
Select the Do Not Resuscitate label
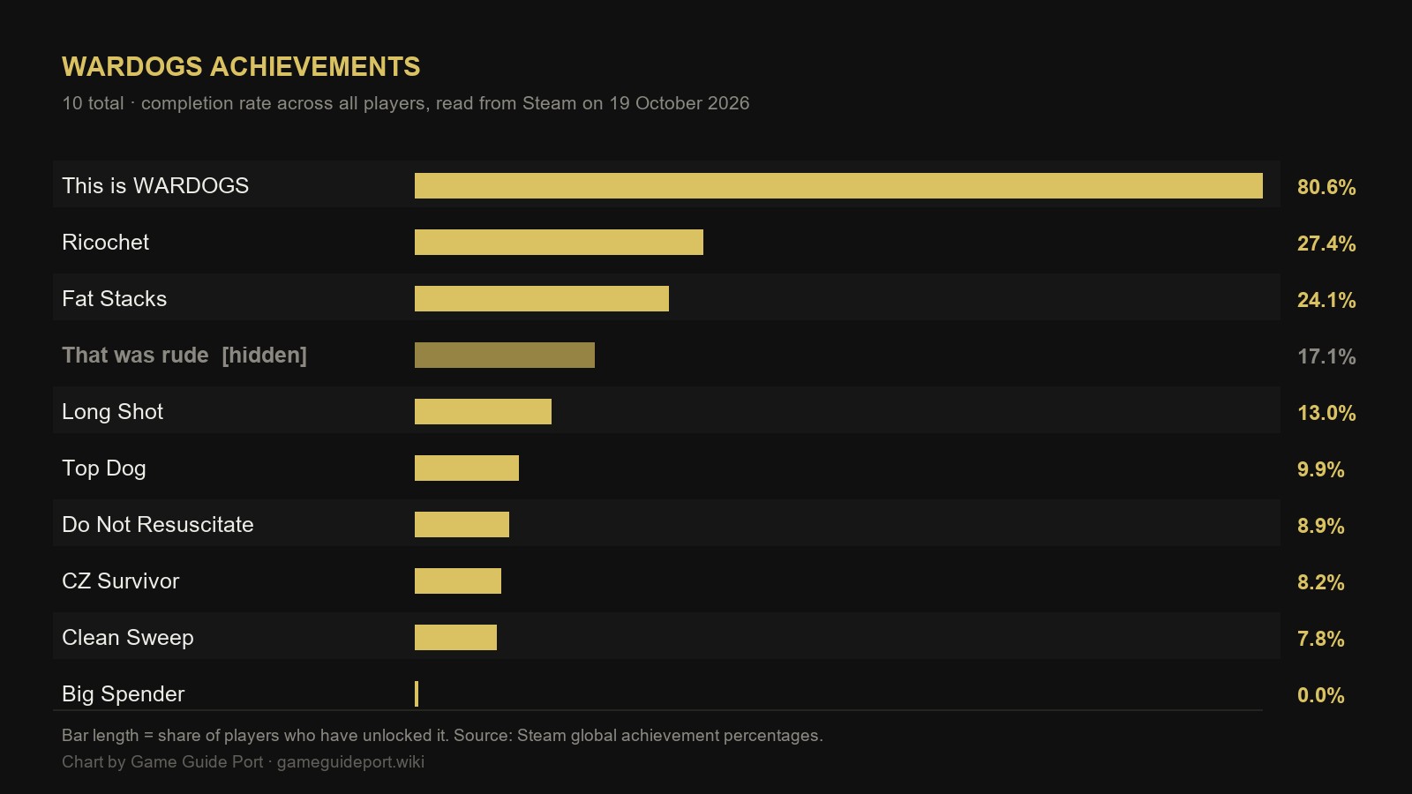[158, 525]
